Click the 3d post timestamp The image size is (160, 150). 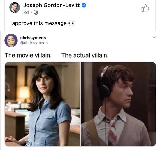26,12
